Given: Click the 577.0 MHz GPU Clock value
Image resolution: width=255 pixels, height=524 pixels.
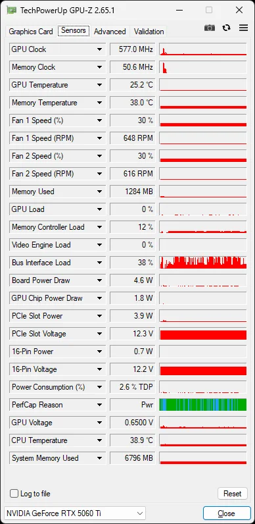Looking at the screenshot, I should pyautogui.click(x=133, y=49).
